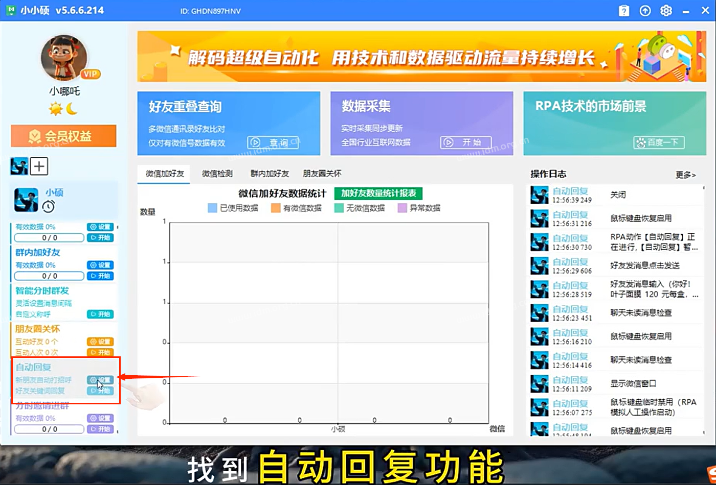The image size is (716, 485).
Task: Select the 智能分时群发 heading in the sidebar
Action: click(42, 290)
